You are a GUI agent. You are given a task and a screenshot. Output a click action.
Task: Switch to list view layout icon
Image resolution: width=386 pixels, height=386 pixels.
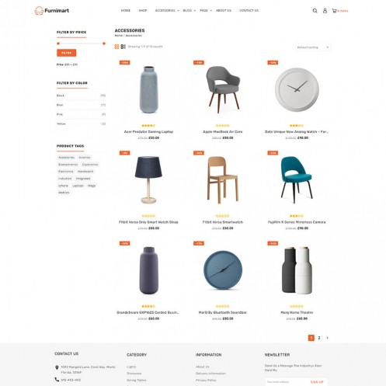click(123, 47)
